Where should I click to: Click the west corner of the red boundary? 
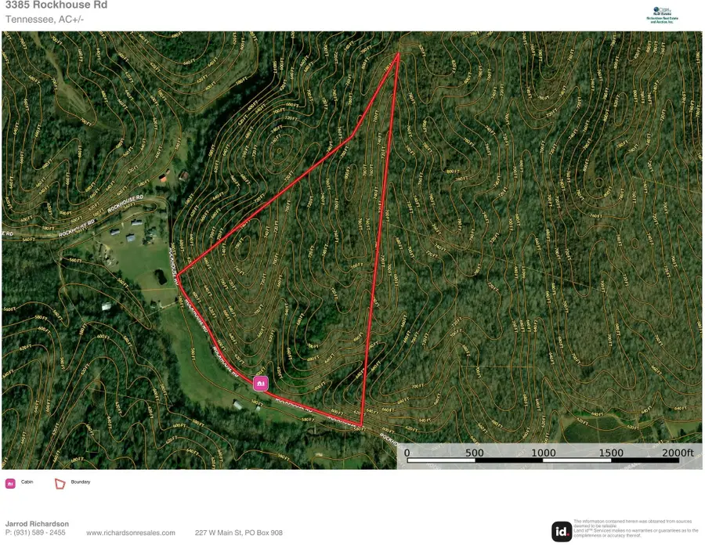click(x=178, y=275)
